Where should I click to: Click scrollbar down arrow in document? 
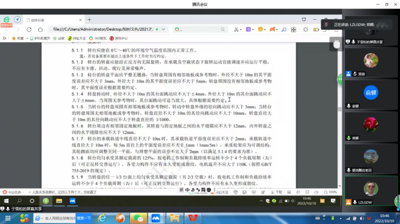coord(340,187)
